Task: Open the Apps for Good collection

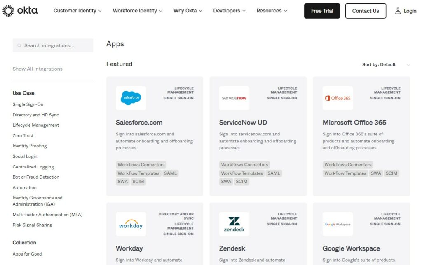Action: tap(27, 254)
